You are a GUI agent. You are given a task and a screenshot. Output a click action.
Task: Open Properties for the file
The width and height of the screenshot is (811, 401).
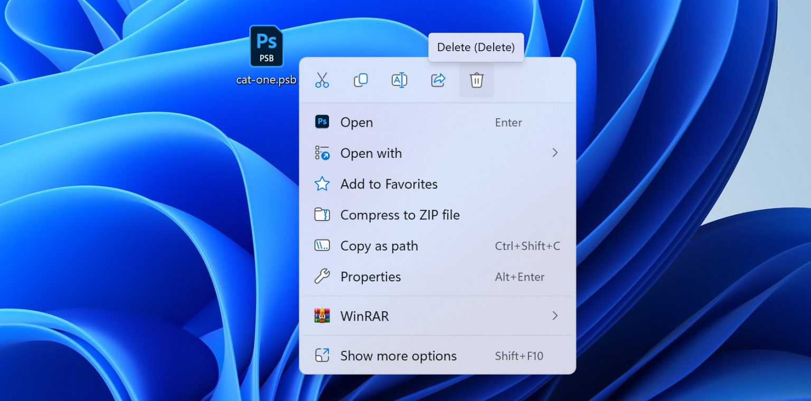click(x=371, y=276)
